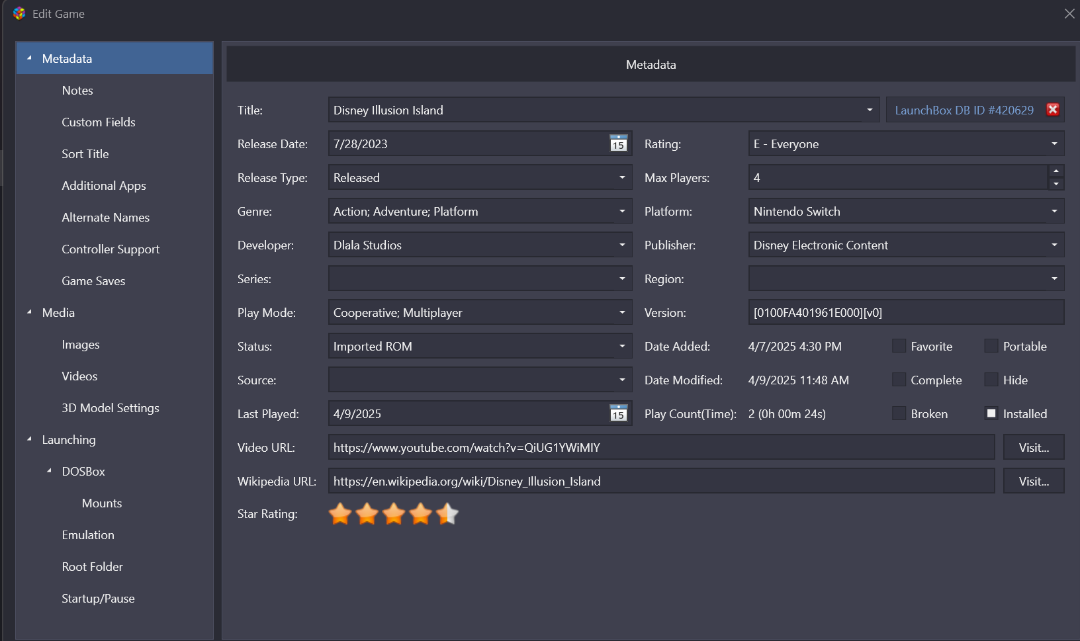This screenshot has width=1080, height=641.
Task: Collapse the Launching tree section
Action: [29, 439]
